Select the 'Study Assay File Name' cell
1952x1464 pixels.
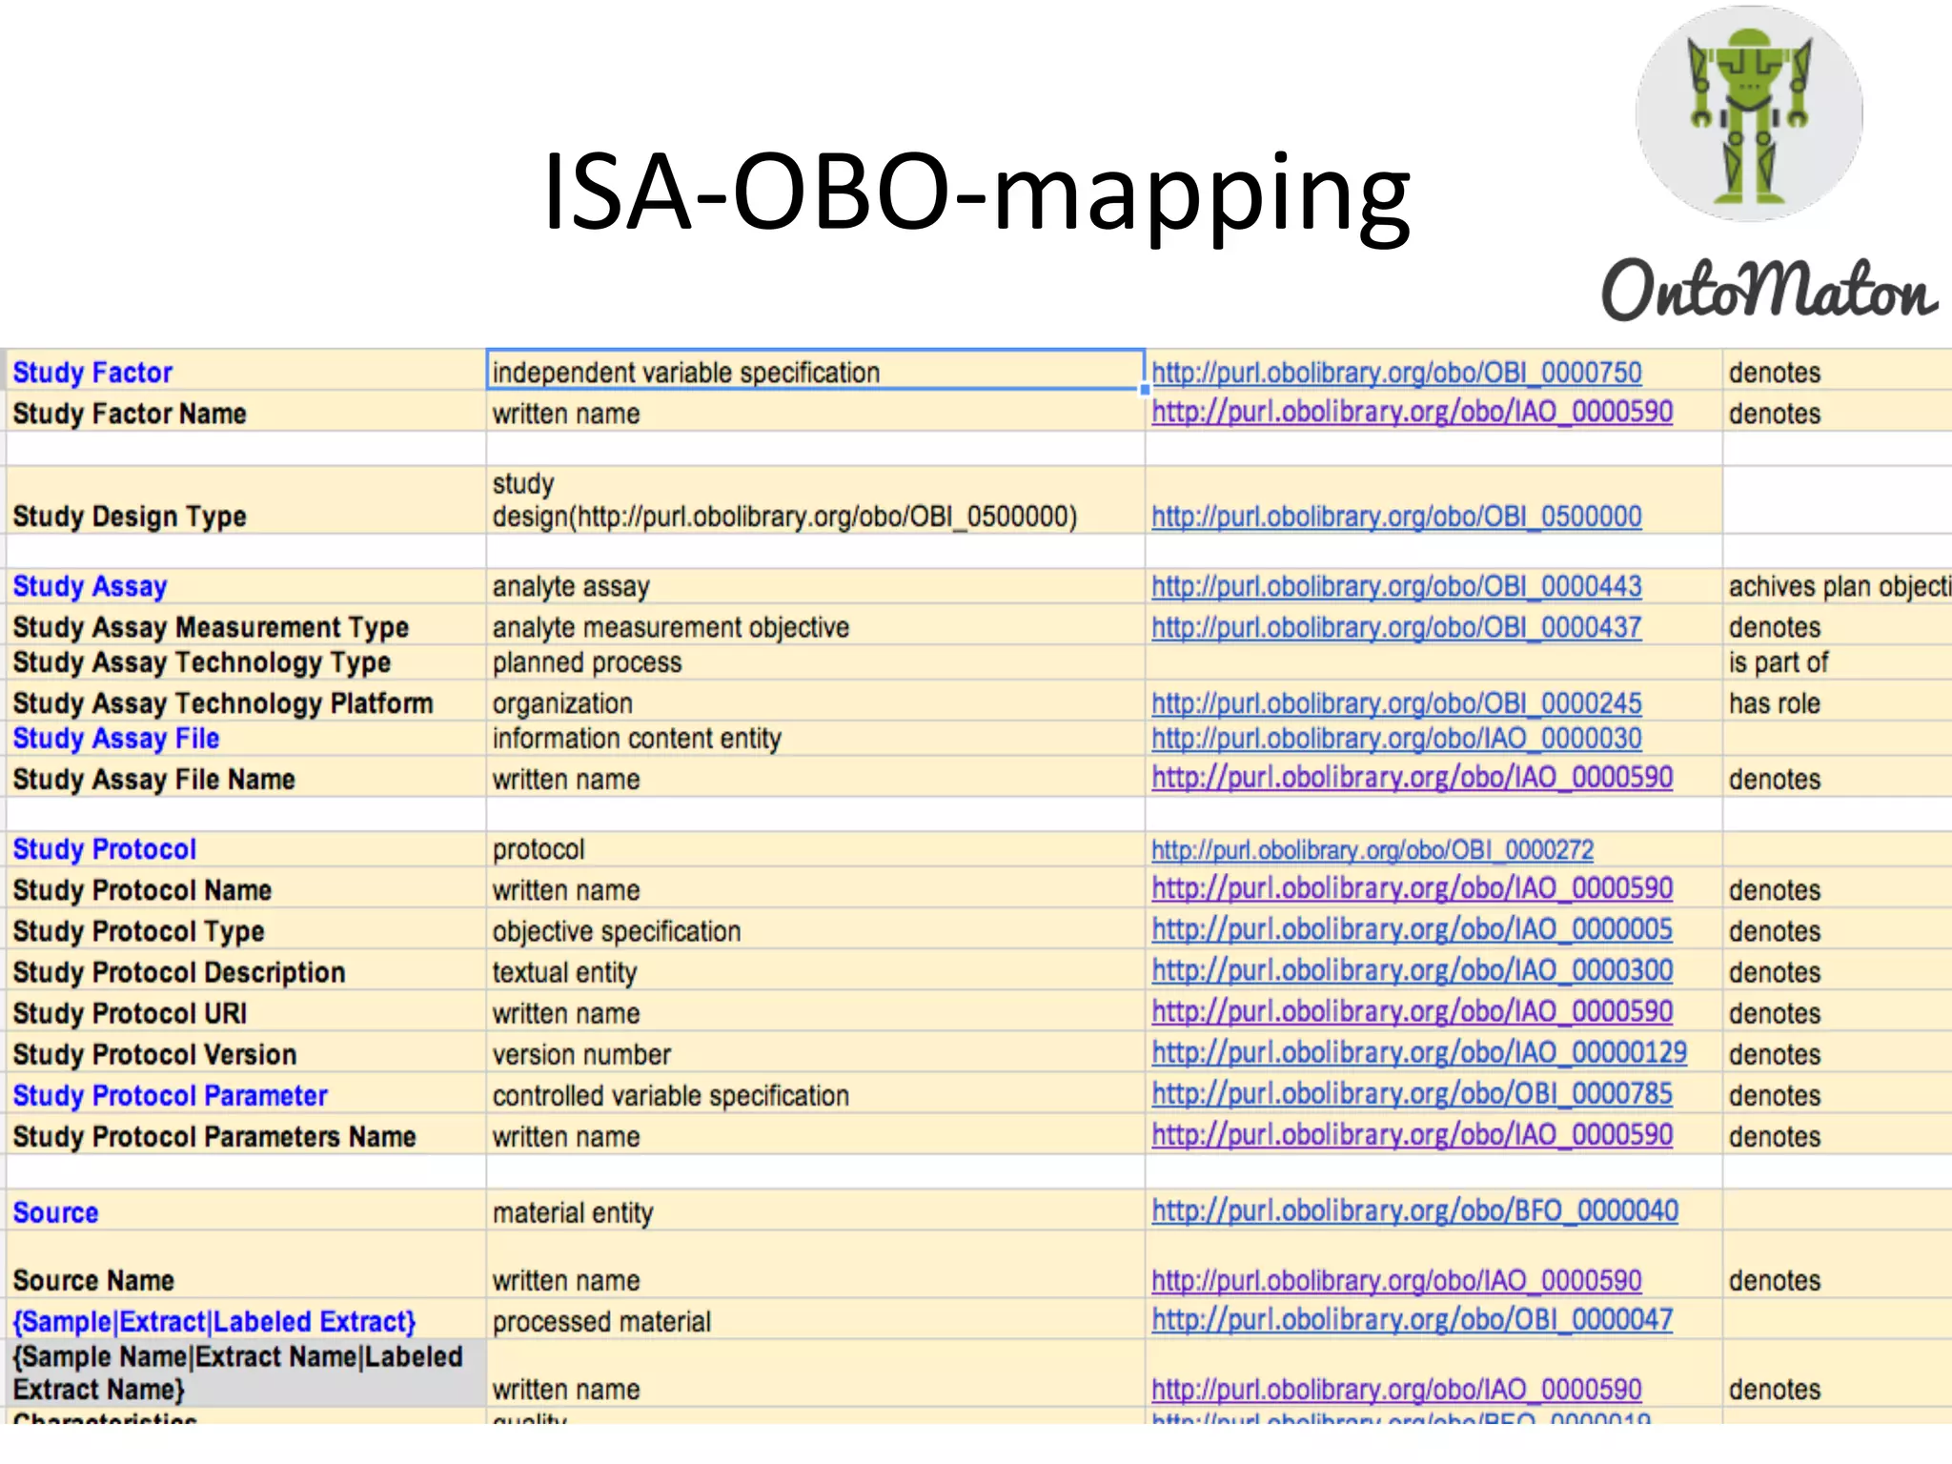point(246,778)
